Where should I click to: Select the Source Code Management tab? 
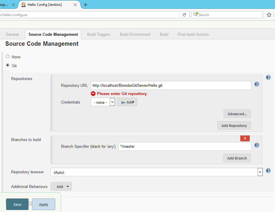[x=53, y=34]
